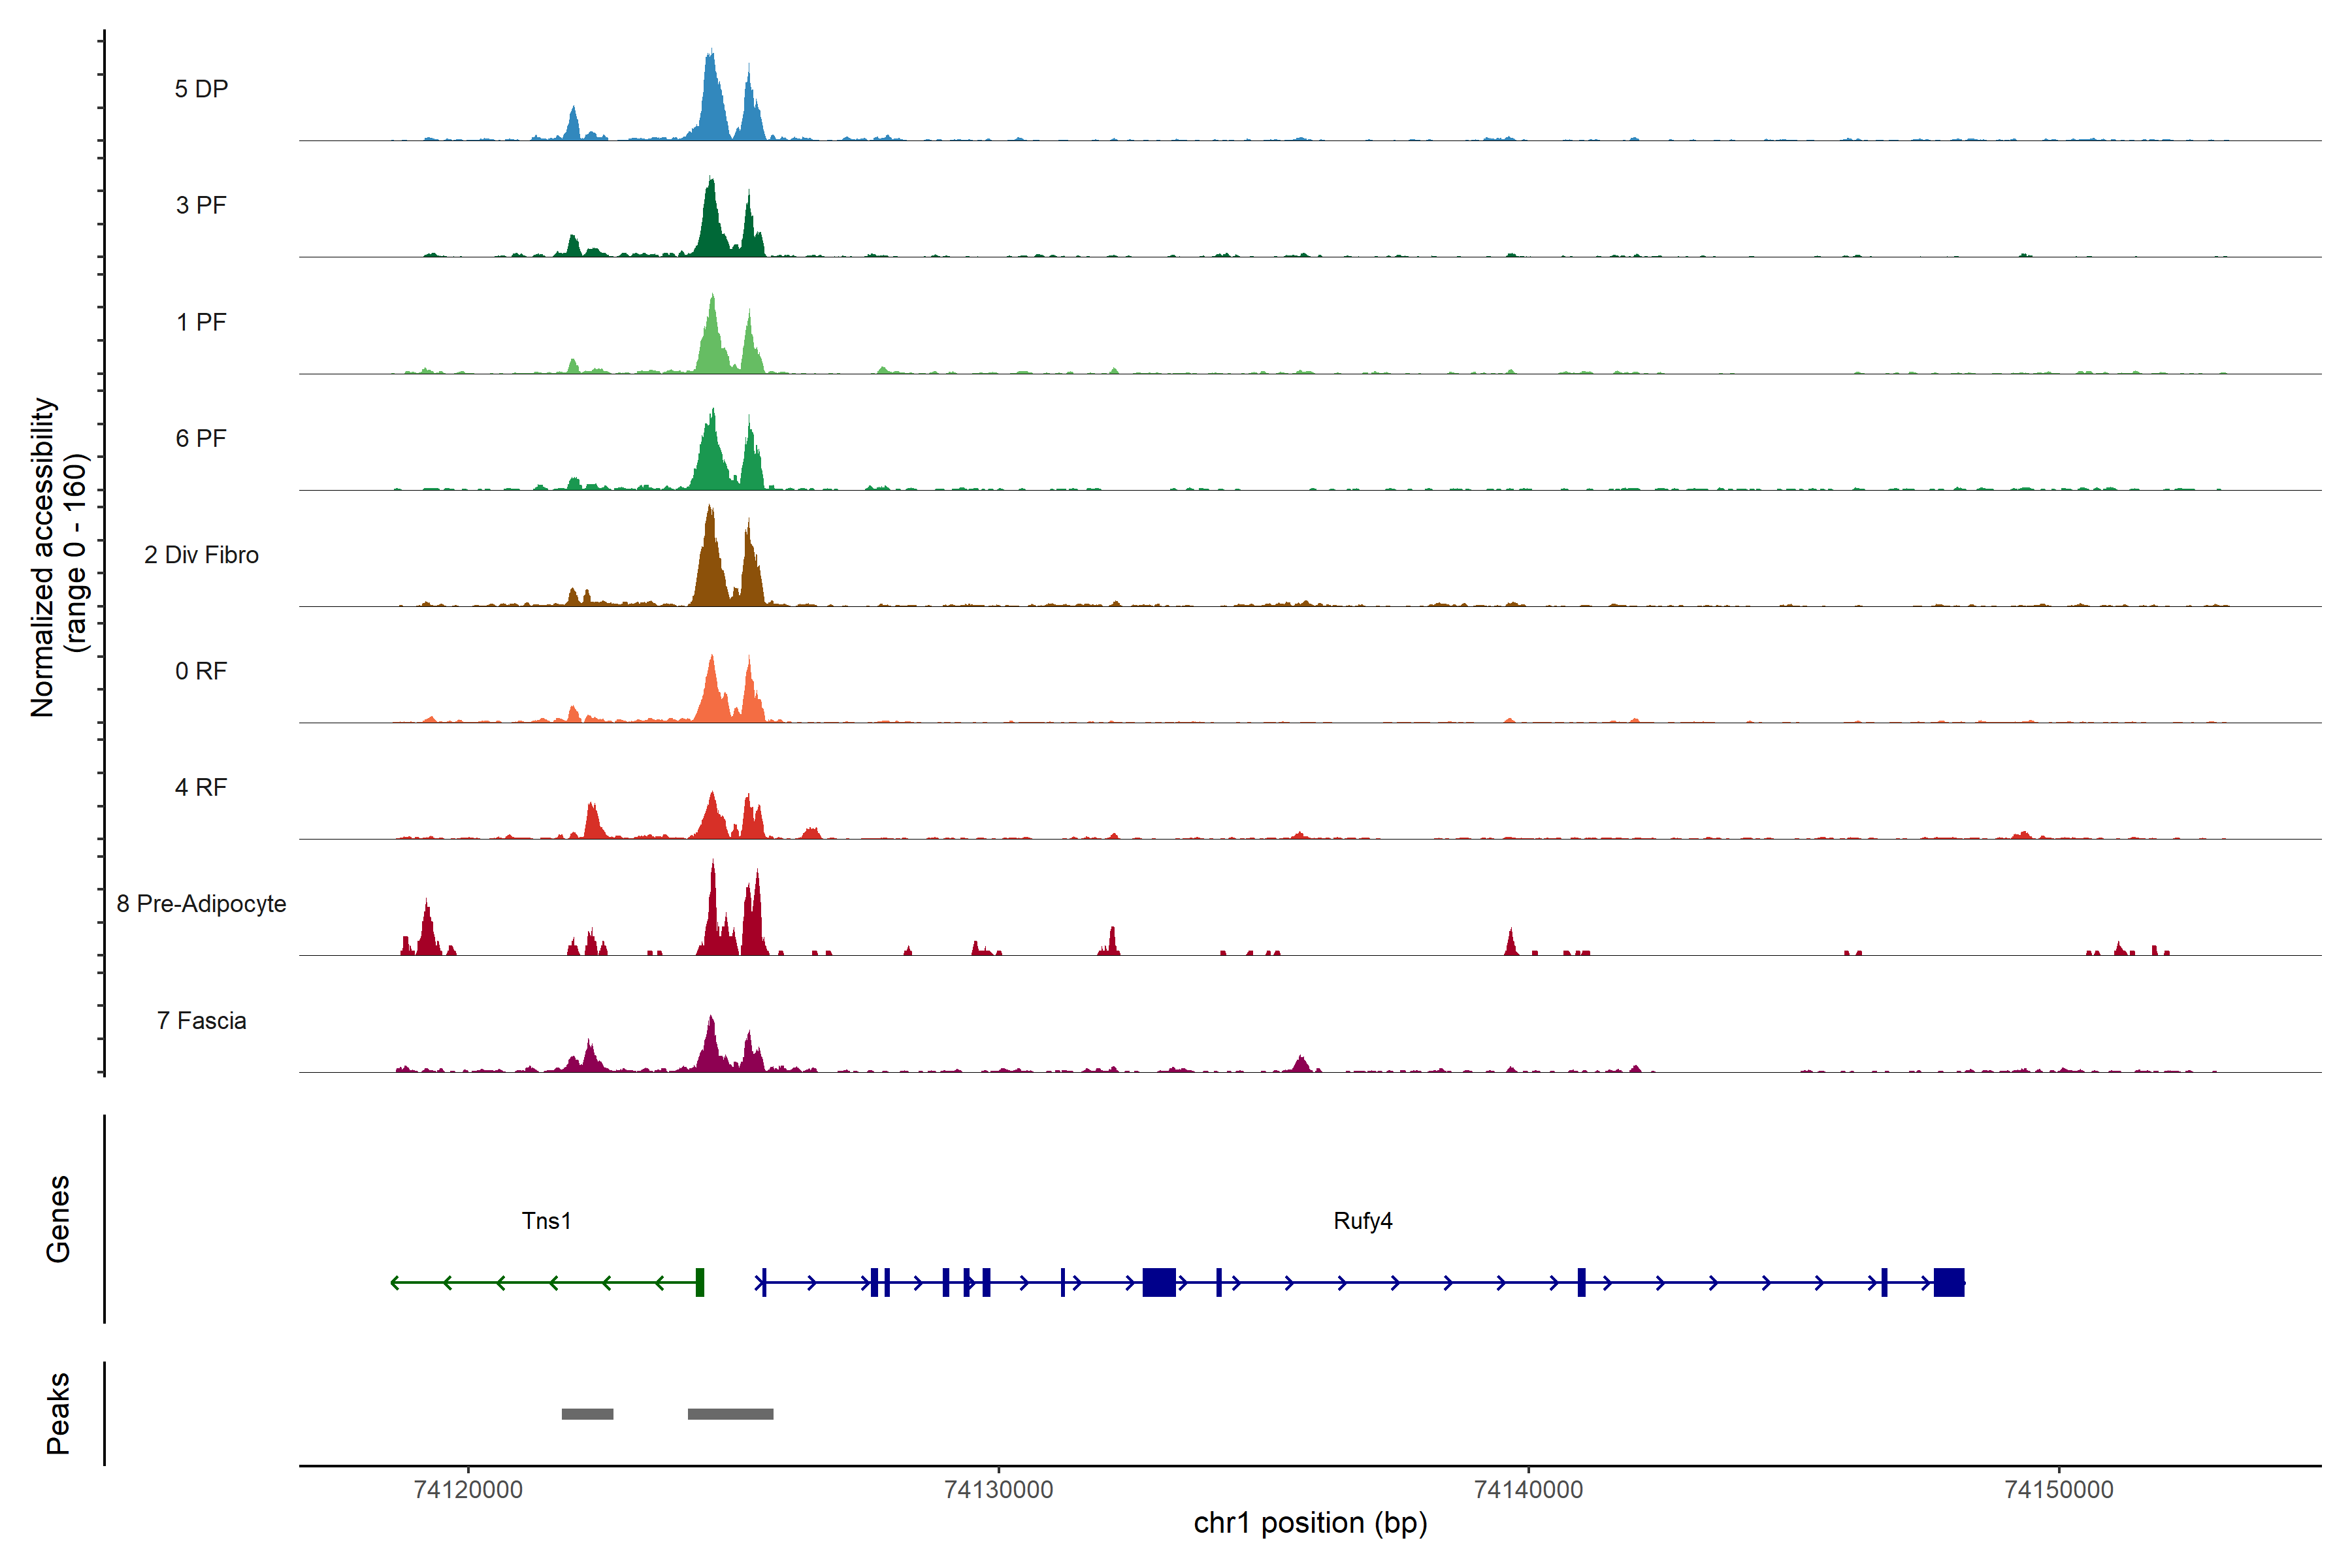Click the 74150000 axis tick label
The height and width of the screenshot is (1568, 2352).
[x=2059, y=1490]
